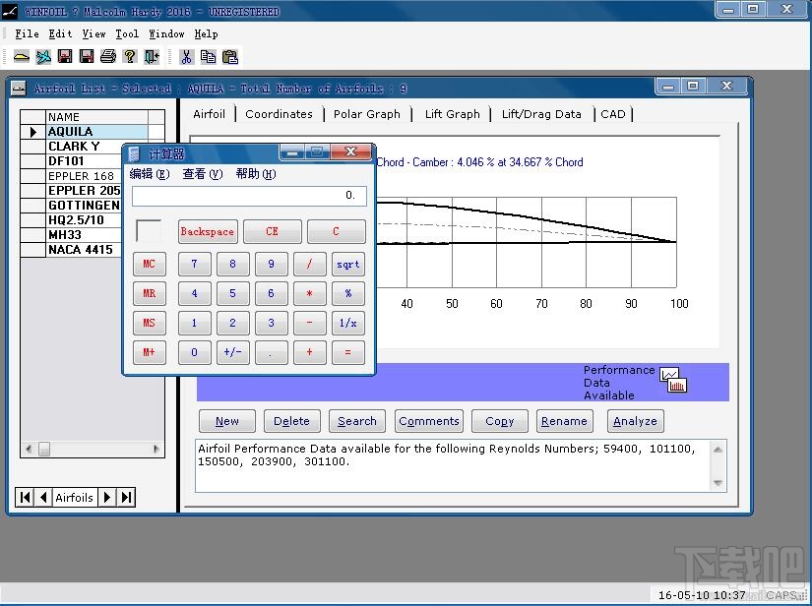
Task: Click the question mark Help icon
Action: (129, 56)
